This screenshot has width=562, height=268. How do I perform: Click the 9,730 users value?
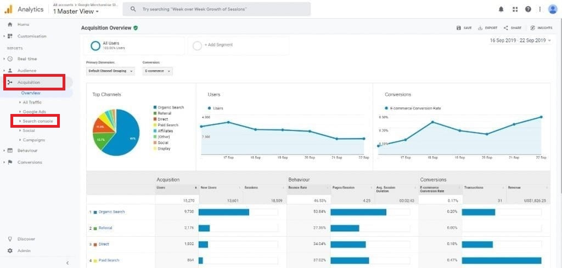(189, 212)
